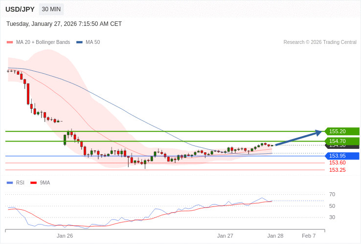Viewport: 361px width, 244px height.
Task: Click the red 153.60 support label
Action: click(x=338, y=163)
